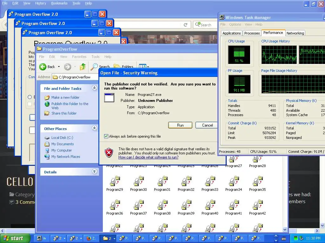Click the explorer Address field
Viewport: 325px width, 243px height.
tap(75, 77)
